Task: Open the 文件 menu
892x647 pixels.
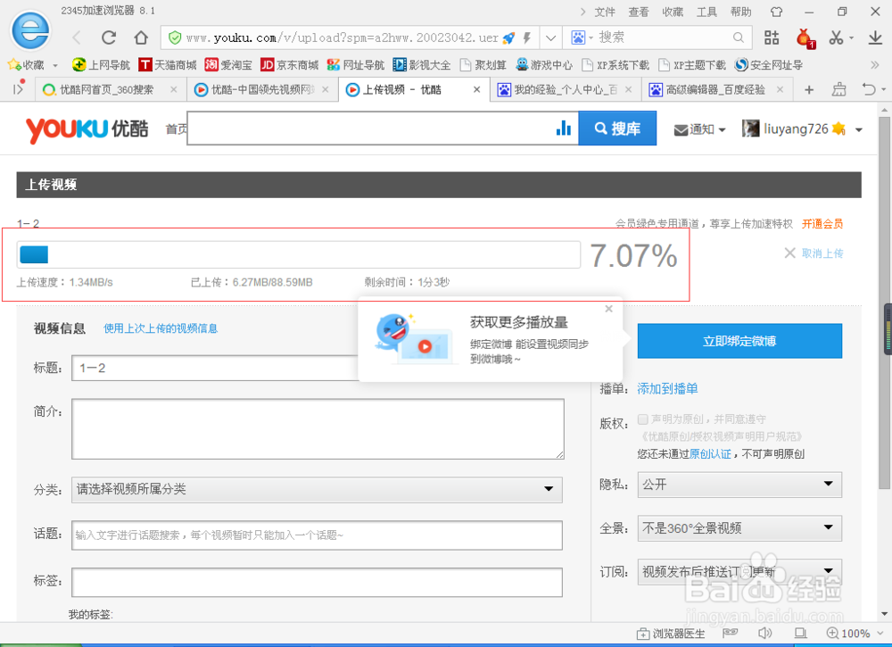Action: [x=605, y=12]
